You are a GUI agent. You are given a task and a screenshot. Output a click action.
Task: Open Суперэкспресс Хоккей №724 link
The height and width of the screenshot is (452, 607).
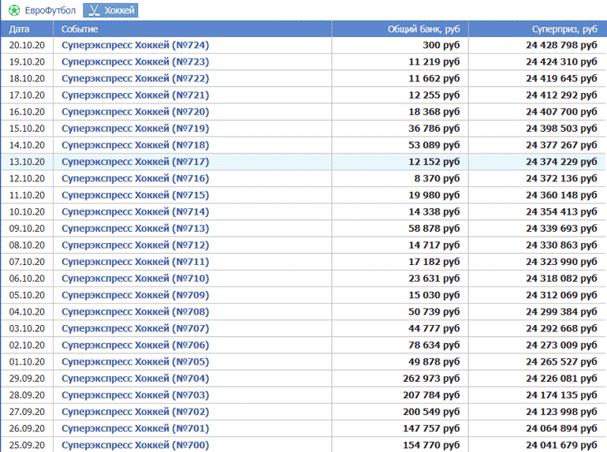click(135, 45)
